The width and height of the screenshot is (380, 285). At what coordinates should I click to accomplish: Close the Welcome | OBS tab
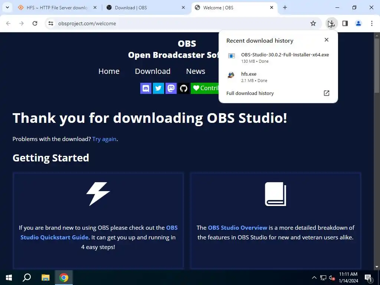coord(272,7)
